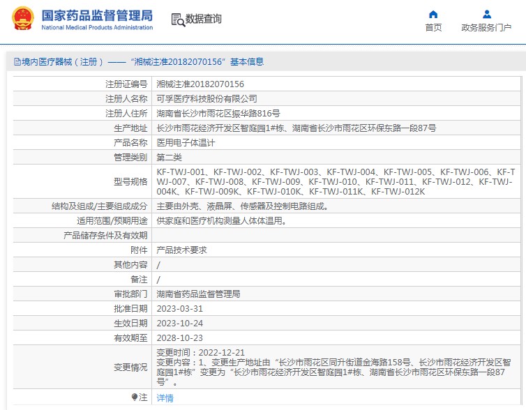
Task: Click the model specification list starting KF-TWJ-001
Action: 335,181
